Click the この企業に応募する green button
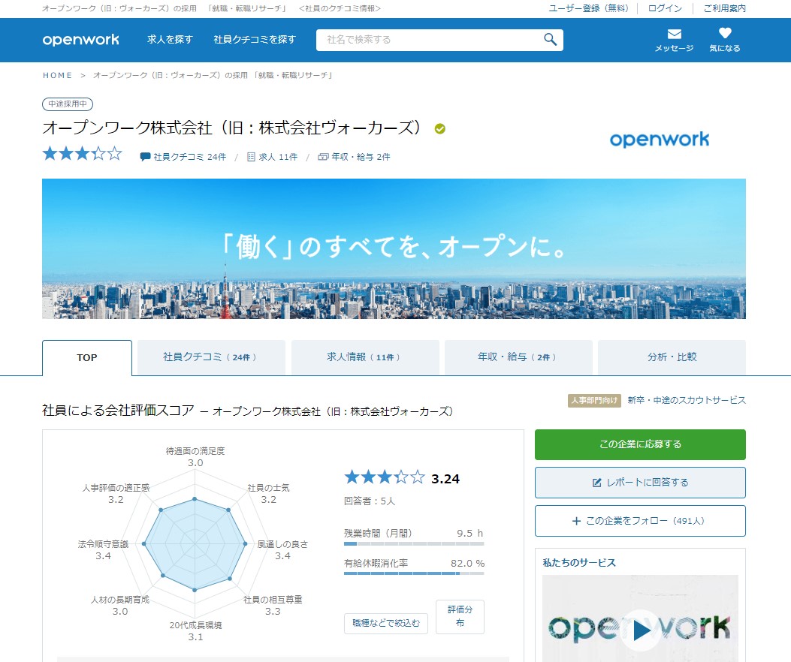This screenshot has width=791, height=662. click(639, 444)
